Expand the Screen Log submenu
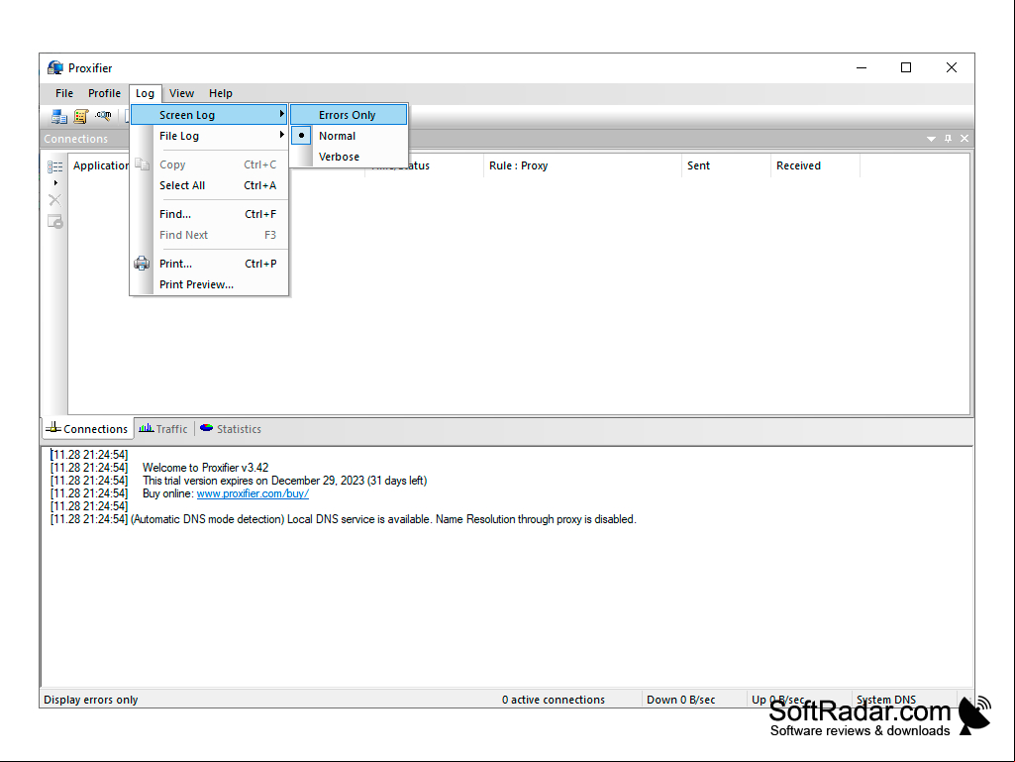 click(x=209, y=115)
